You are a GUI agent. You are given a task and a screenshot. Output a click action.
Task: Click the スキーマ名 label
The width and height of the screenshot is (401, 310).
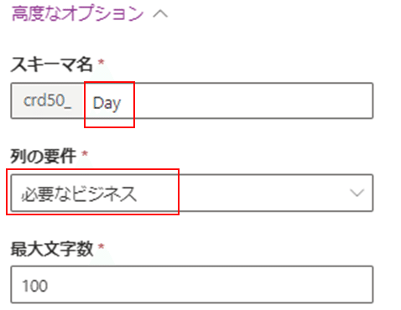coord(51,65)
